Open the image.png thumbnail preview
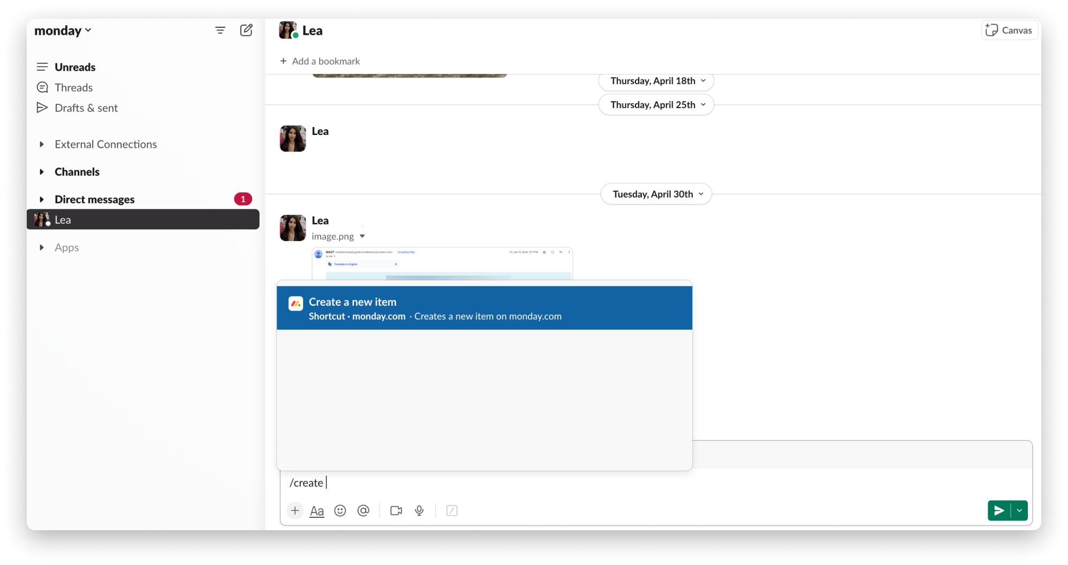 pyautogui.click(x=442, y=263)
